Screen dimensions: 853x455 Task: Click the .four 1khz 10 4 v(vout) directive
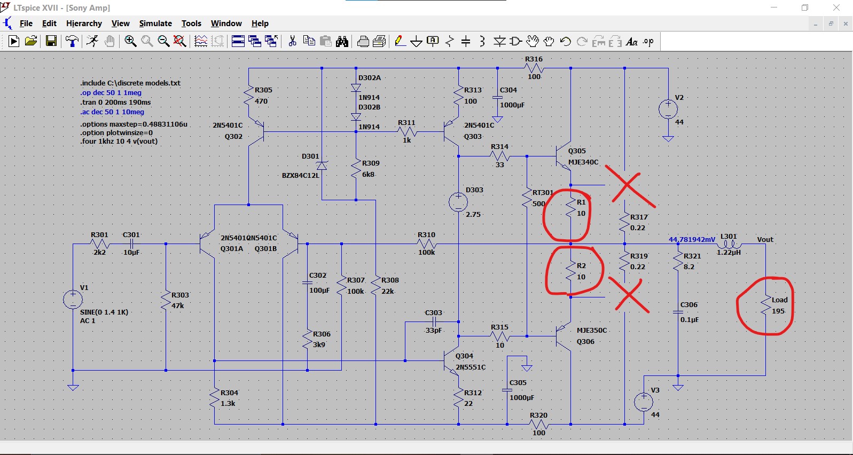(x=119, y=141)
